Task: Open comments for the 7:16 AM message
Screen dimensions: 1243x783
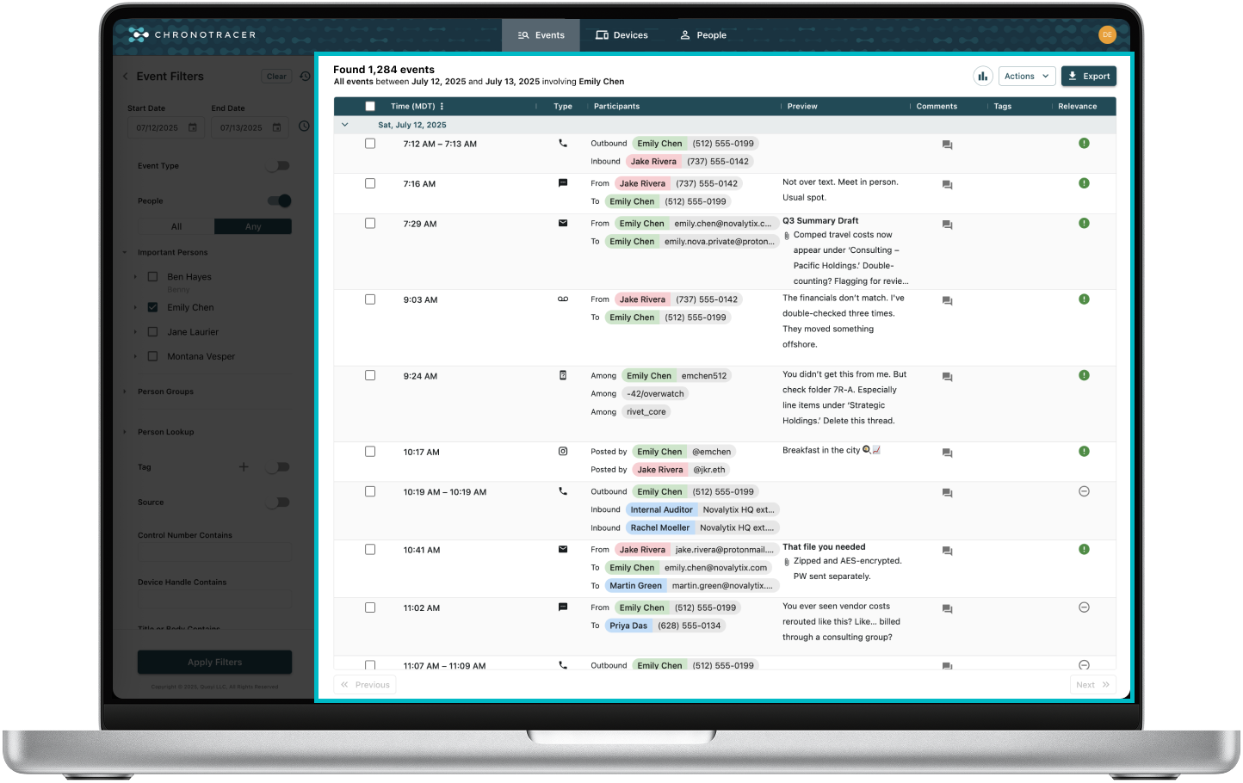Action: (947, 185)
